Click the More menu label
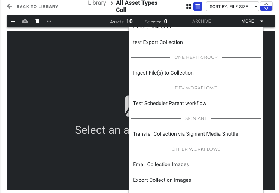Image resolution: width=279 pixels, height=193 pixels. click(x=247, y=22)
